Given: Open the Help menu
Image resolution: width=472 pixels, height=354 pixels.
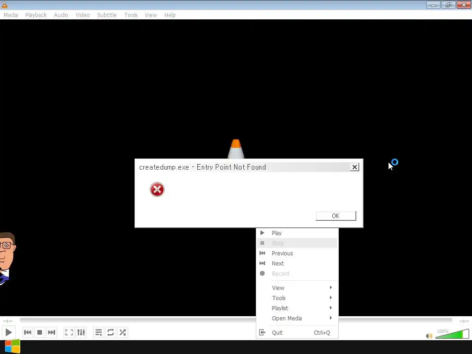Looking at the screenshot, I should tap(170, 15).
